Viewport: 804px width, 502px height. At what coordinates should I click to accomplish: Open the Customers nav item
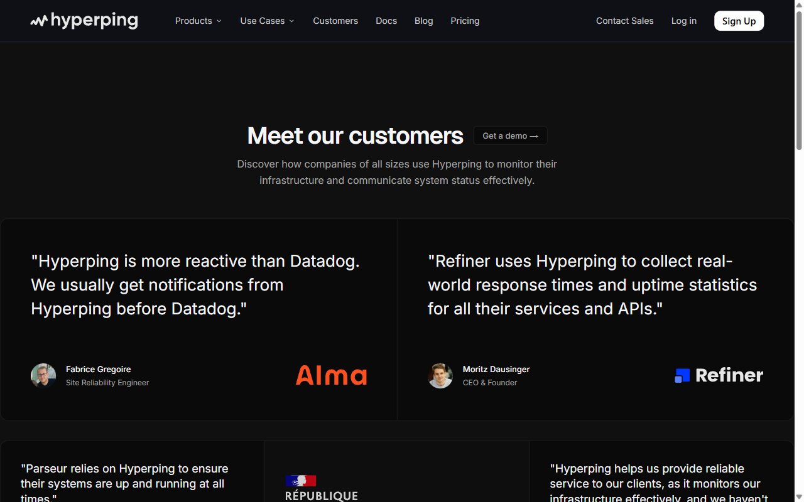(335, 21)
